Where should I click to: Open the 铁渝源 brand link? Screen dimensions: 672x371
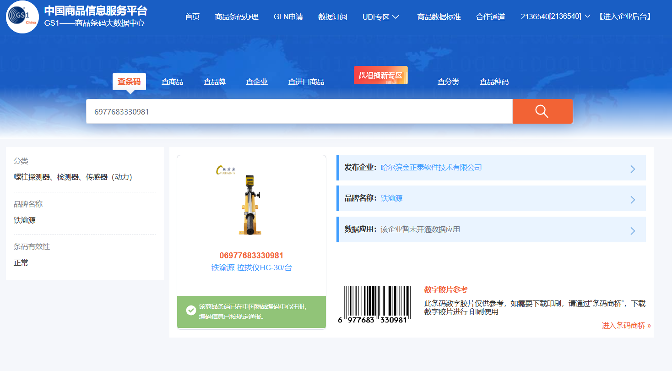tap(392, 198)
